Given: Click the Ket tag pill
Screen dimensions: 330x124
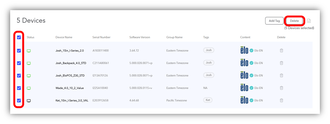Looking at the screenshot, I should coord(208,100).
